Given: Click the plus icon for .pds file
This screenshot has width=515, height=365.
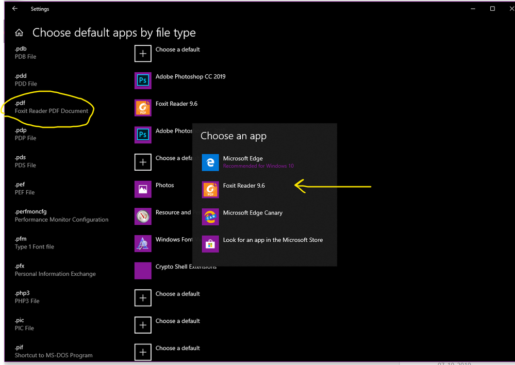Looking at the screenshot, I should [x=143, y=162].
